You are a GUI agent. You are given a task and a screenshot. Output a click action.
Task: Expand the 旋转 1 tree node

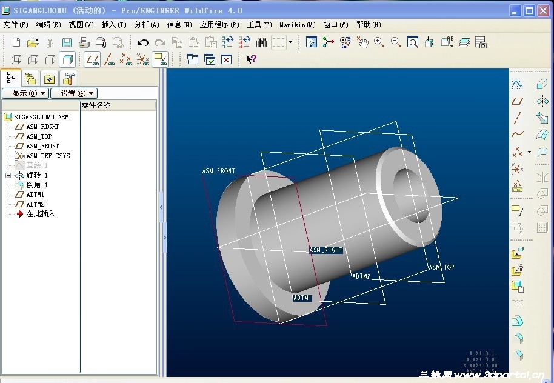coord(8,175)
